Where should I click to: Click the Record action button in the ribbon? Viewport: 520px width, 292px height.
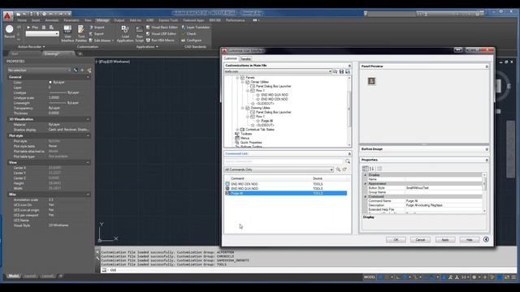coord(10,32)
